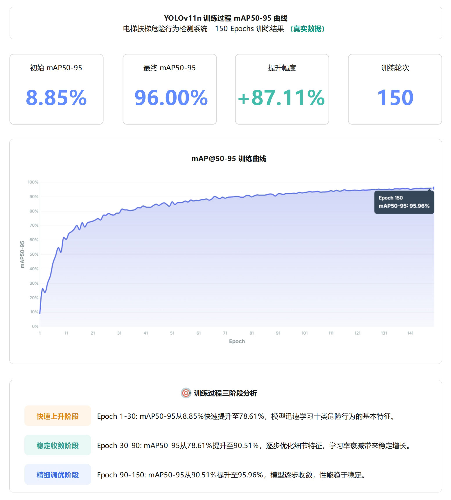Click the 最终 mAP50-95 value 96.00%
The image size is (451, 500).
click(x=171, y=98)
